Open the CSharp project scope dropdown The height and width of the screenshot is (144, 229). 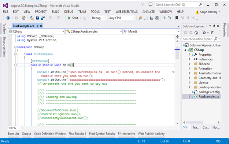36,32
